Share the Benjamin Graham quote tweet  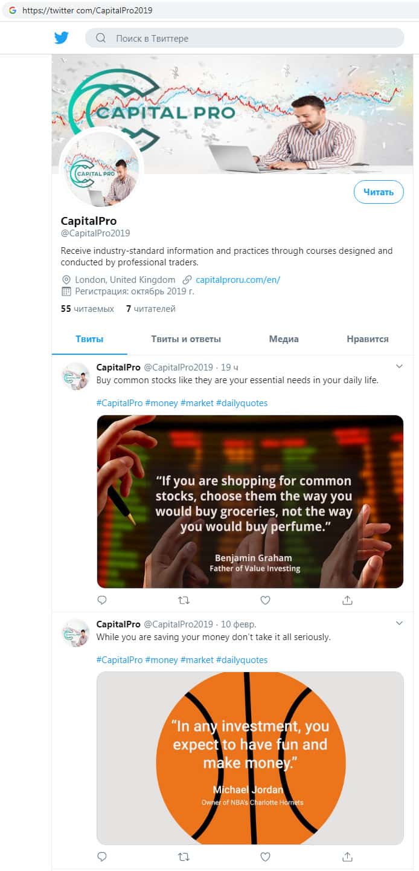(347, 600)
